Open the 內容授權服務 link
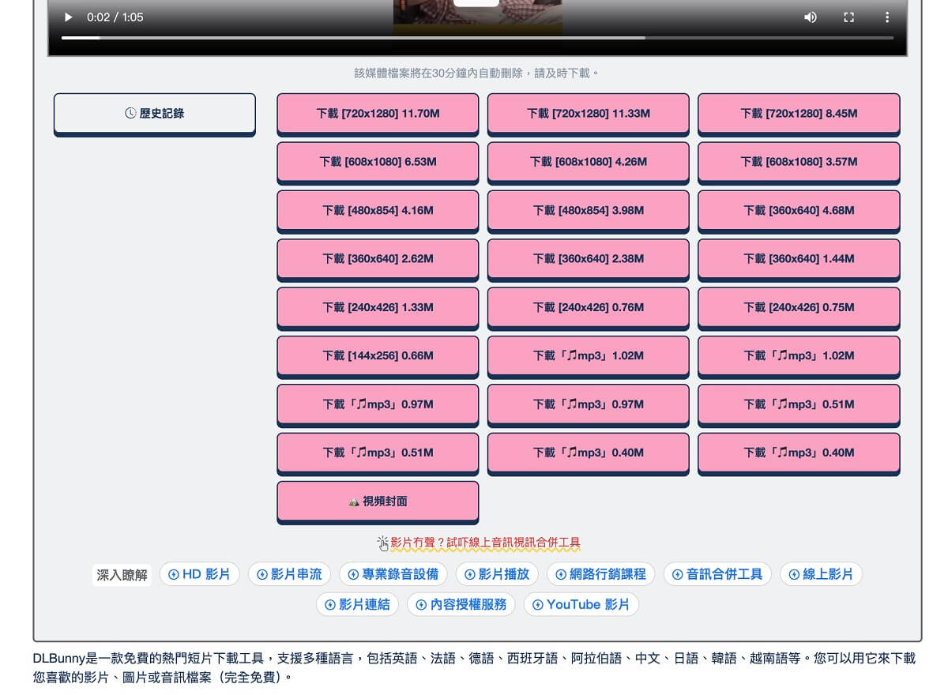The width and height of the screenshot is (948, 695). (x=461, y=604)
